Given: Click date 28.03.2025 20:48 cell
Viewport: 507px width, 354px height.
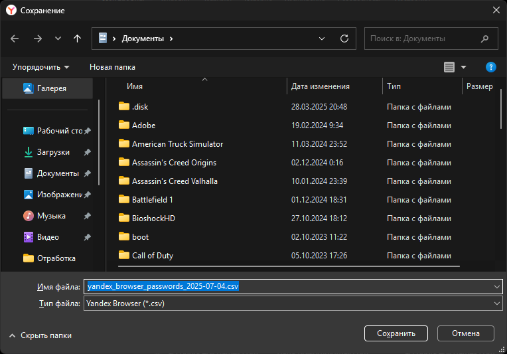Looking at the screenshot, I should point(319,107).
